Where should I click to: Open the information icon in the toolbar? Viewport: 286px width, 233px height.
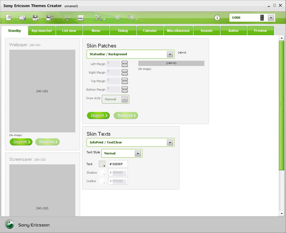tap(217, 18)
